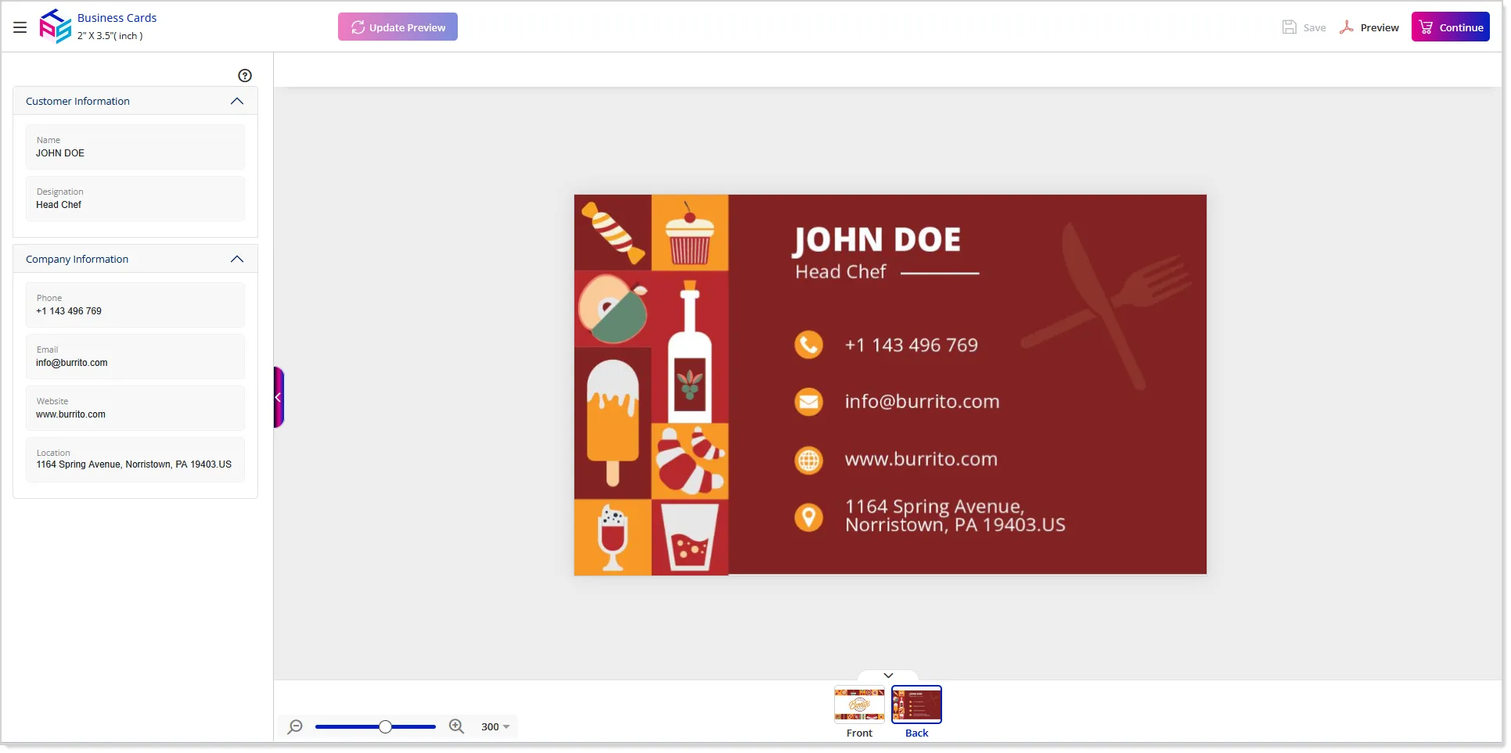Collapse the Company Information section
Viewport: 1511px width, 753px height.
coord(237,260)
